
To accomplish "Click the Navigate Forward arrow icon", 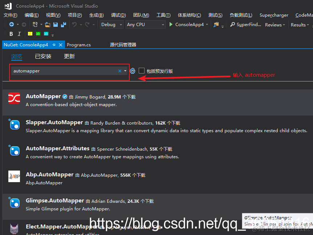I will tap(24, 25).
